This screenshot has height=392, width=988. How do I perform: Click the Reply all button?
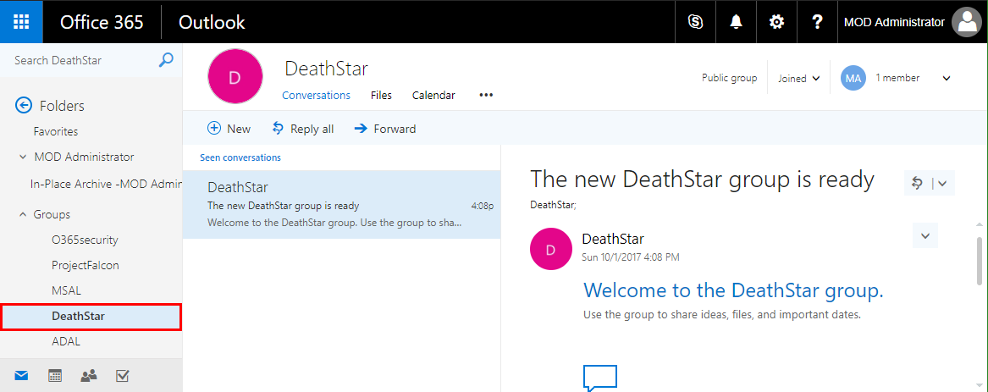click(x=302, y=129)
